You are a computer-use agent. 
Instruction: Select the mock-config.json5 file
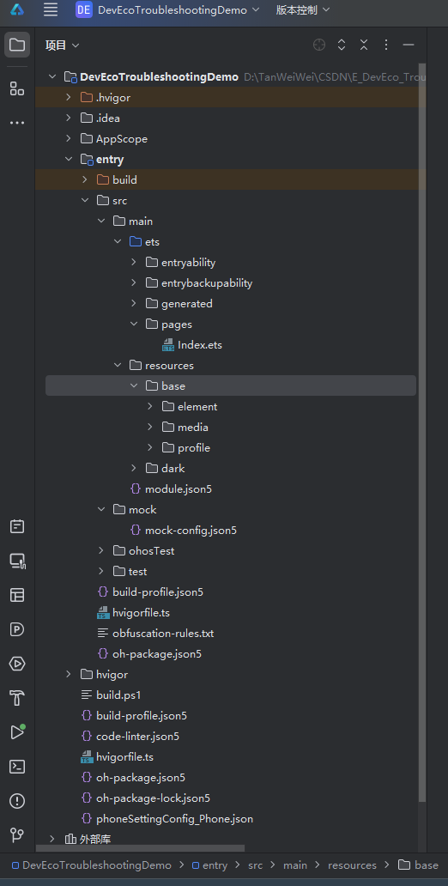184,531
